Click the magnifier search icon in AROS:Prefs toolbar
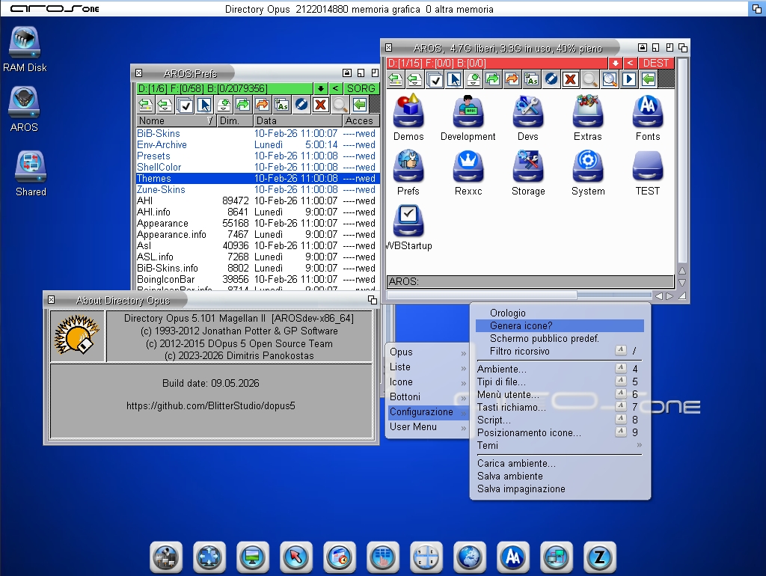 [x=340, y=105]
